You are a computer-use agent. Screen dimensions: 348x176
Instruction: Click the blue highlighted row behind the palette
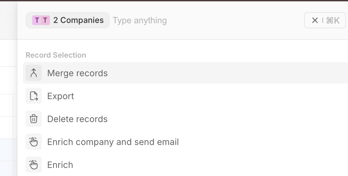coord(8,150)
